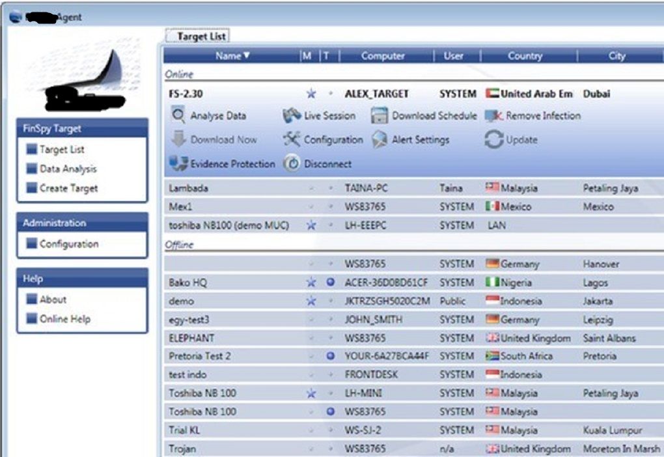Screen dimensions: 664x457
Task: Collapse the Online group header
Action: click(179, 74)
